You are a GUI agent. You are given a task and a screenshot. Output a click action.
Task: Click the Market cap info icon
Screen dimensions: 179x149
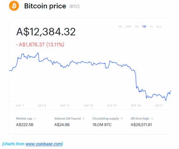35,119
